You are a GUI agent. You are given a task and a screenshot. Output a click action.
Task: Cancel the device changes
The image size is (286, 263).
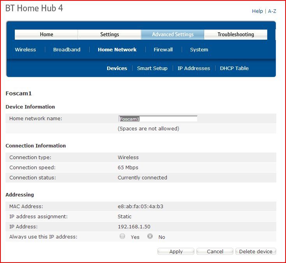tap(215, 252)
